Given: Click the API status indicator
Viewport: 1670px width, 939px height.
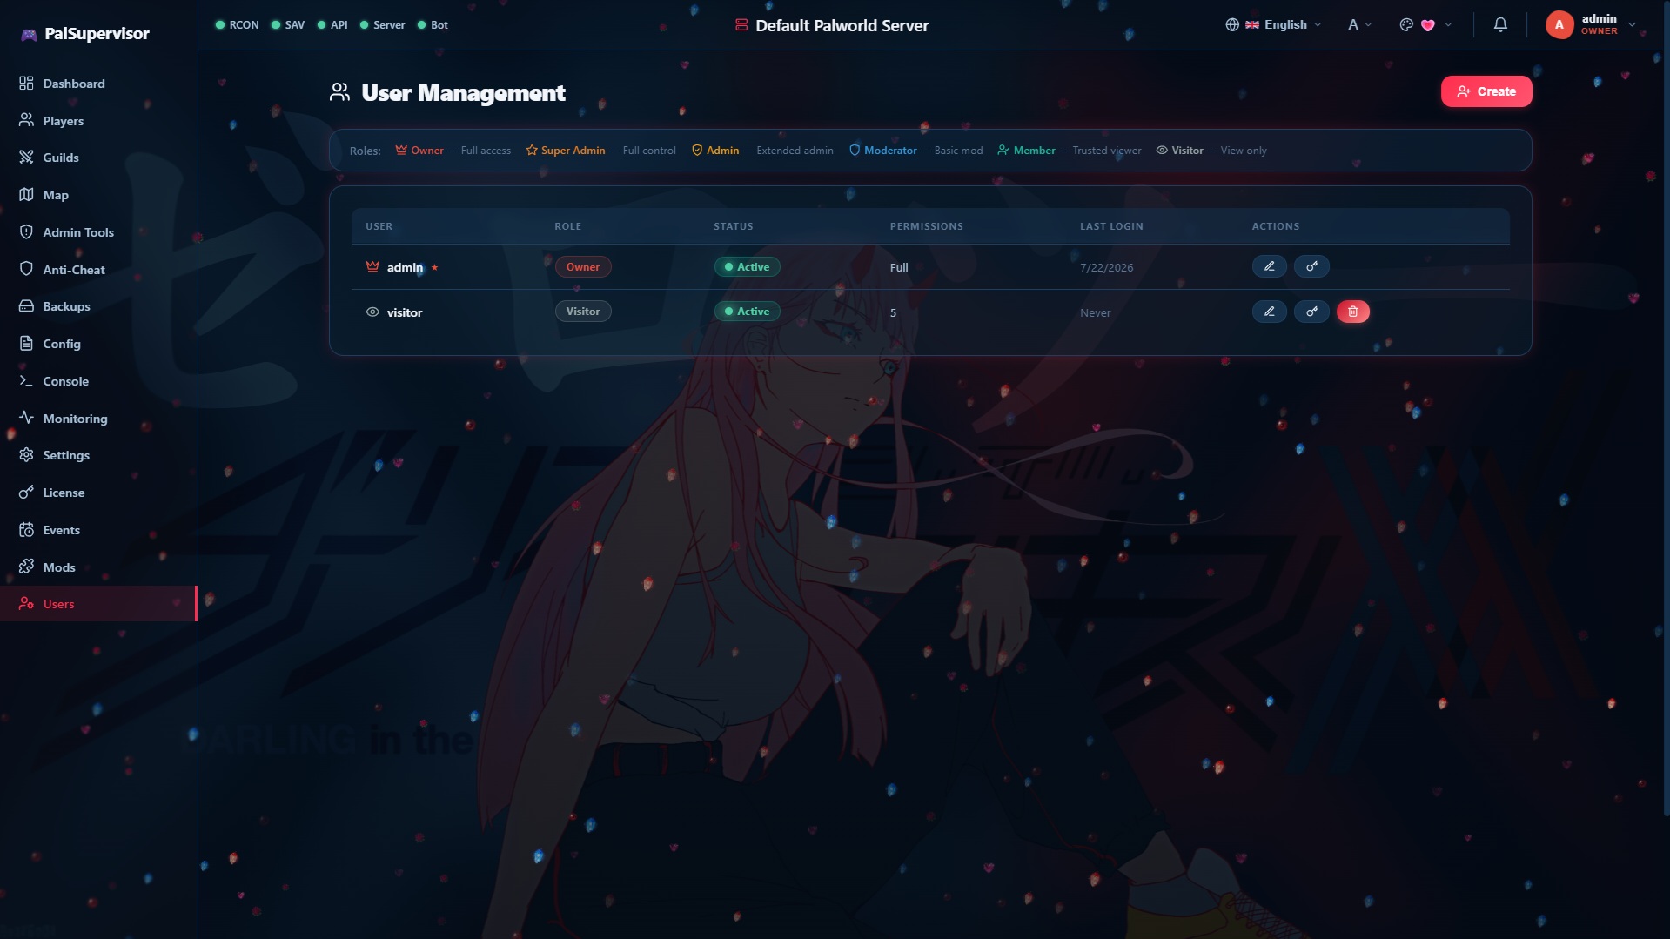Looking at the screenshot, I should click(x=332, y=25).
